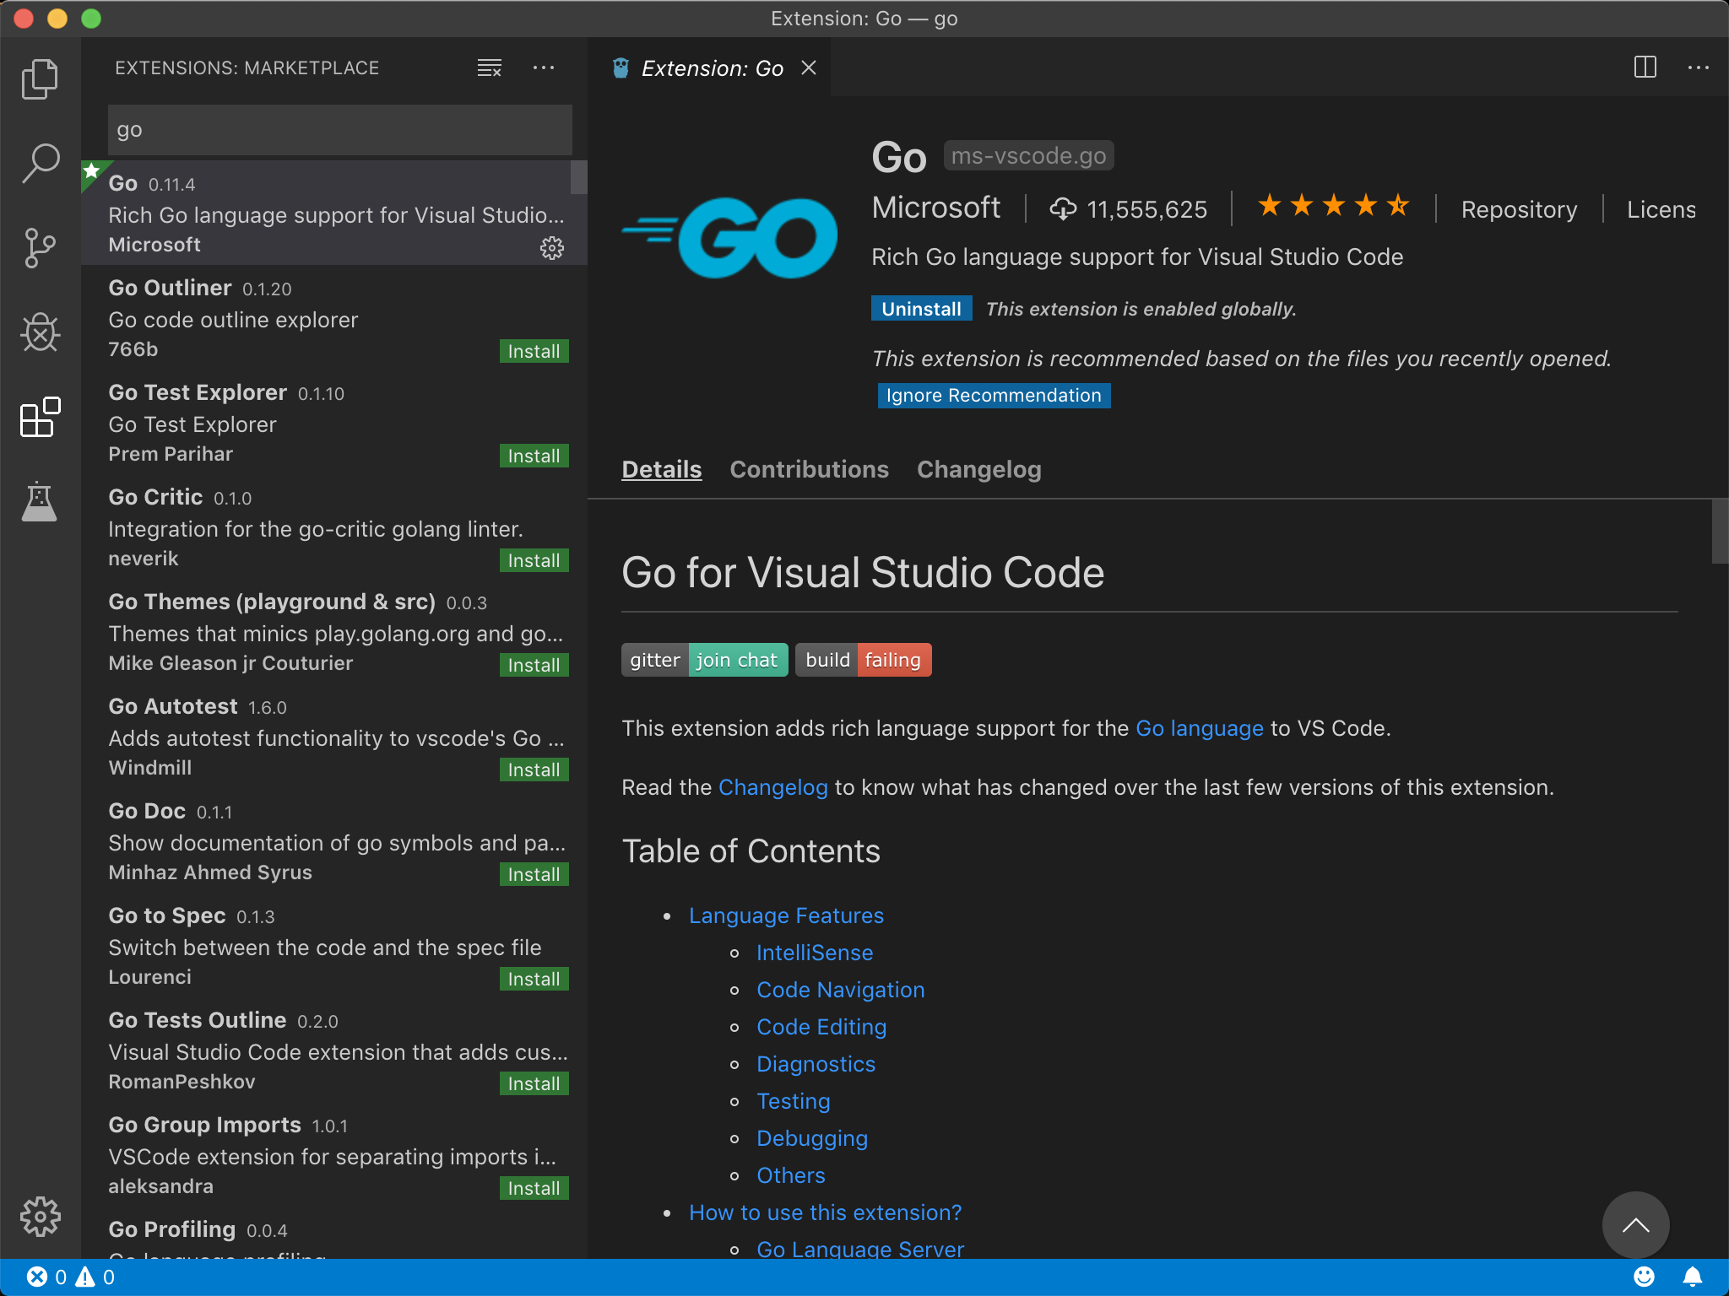Clear extensions search results icon

pos(490,67)
